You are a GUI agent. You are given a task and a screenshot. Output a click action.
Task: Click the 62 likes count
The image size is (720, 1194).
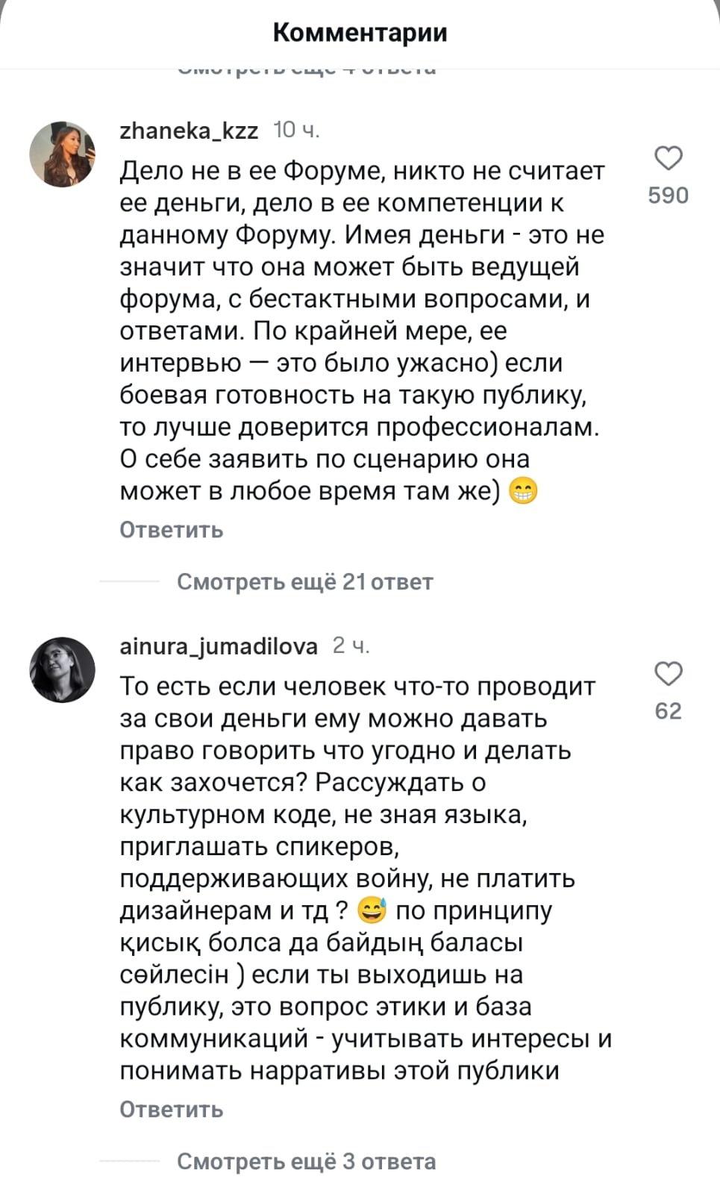click(x=669, y=711)
